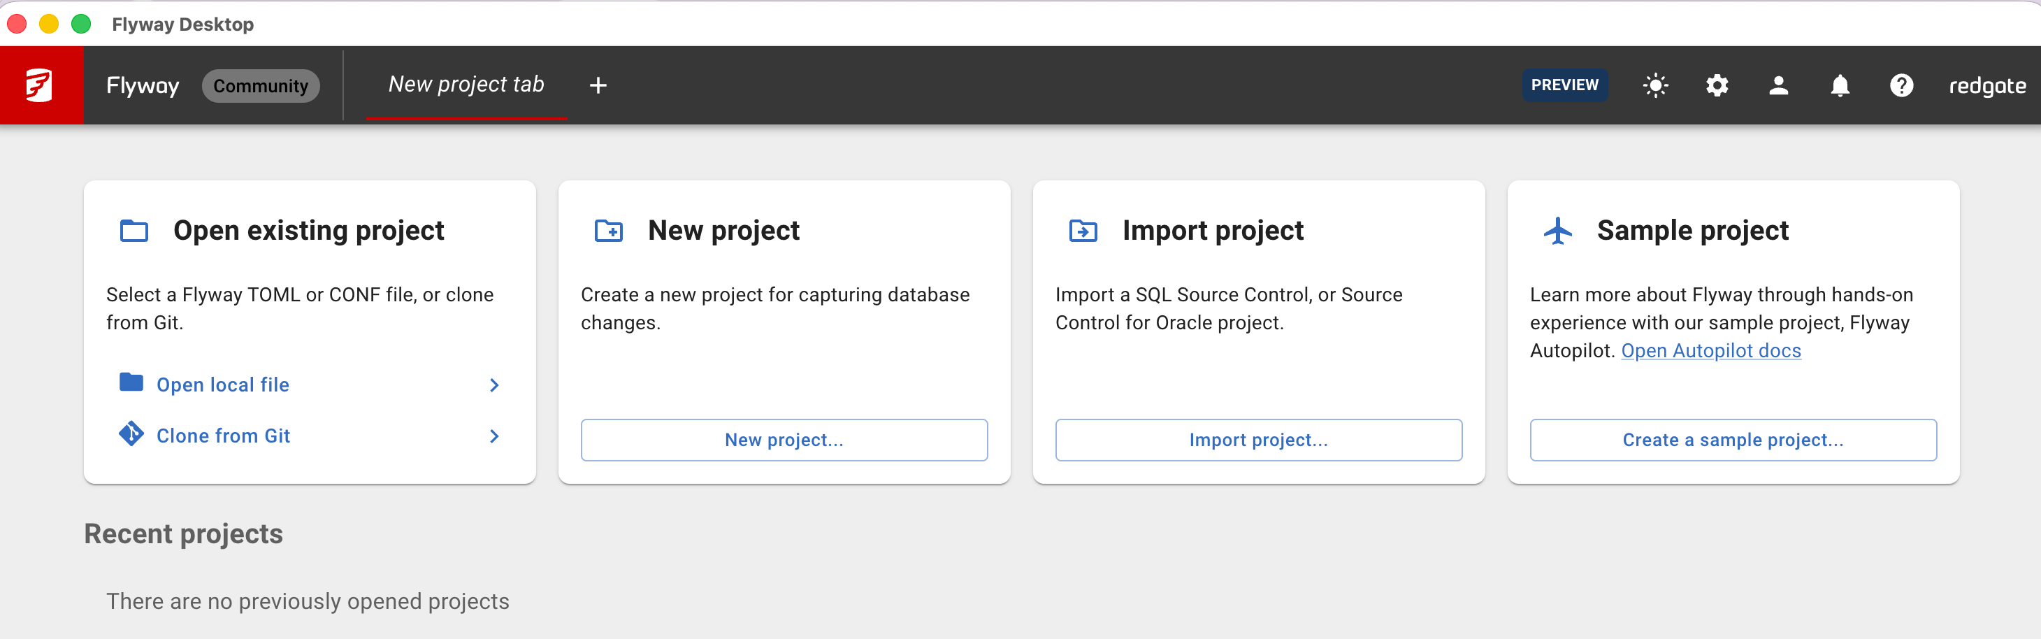
Task: Click the Flyway product name in header
Action: 143,85
